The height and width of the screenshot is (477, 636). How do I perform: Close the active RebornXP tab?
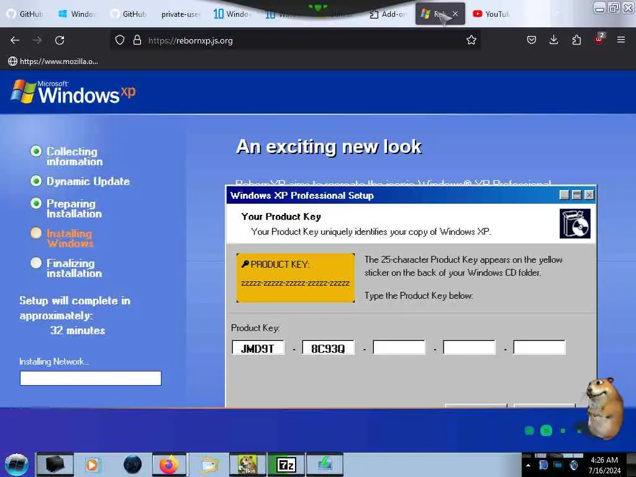click(455, 14)
